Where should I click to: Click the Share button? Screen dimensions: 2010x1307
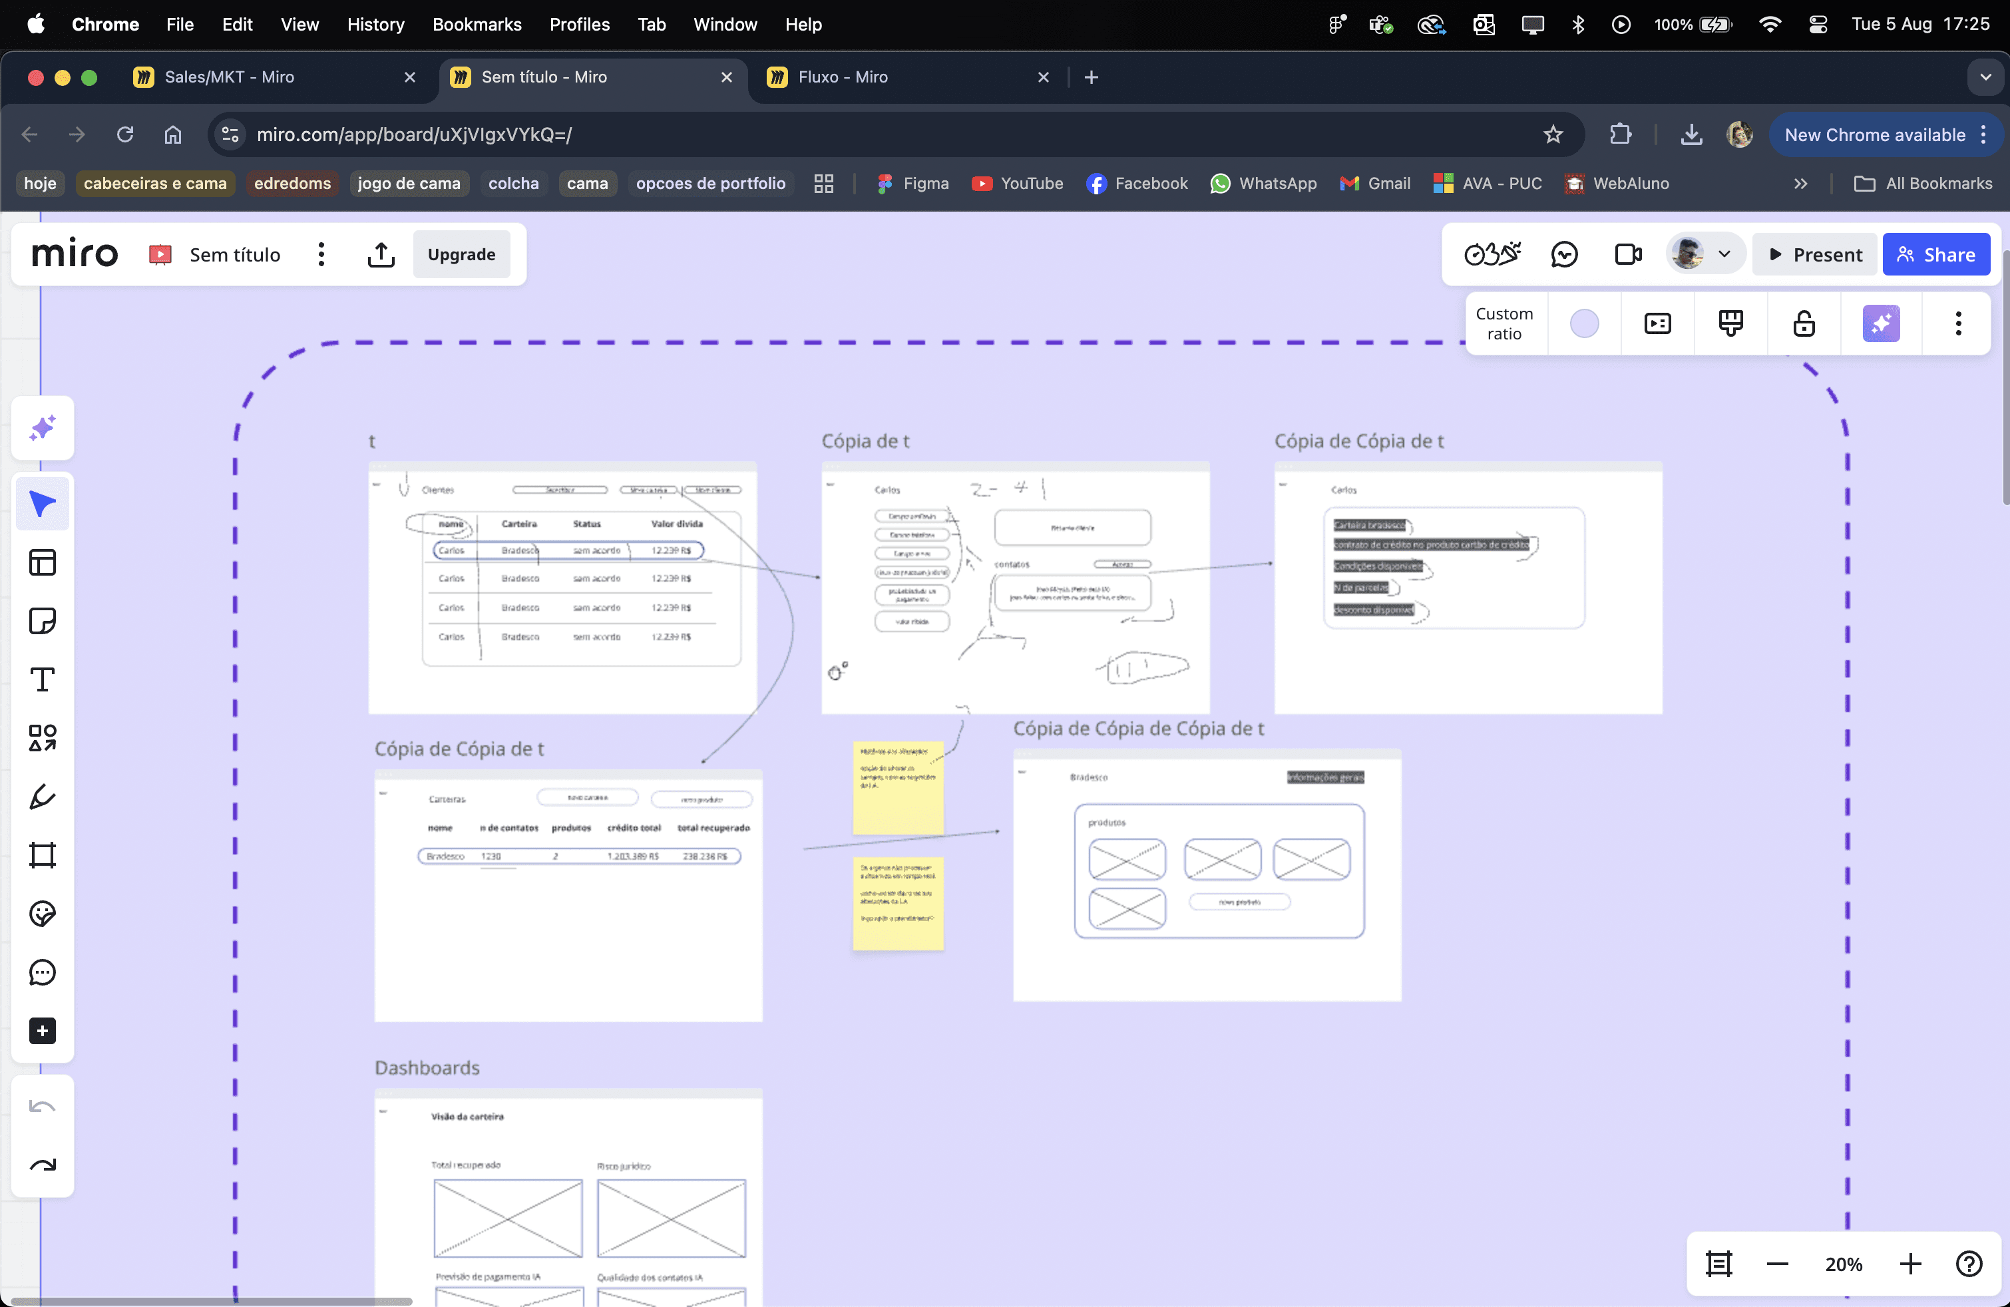(1935, 255)
